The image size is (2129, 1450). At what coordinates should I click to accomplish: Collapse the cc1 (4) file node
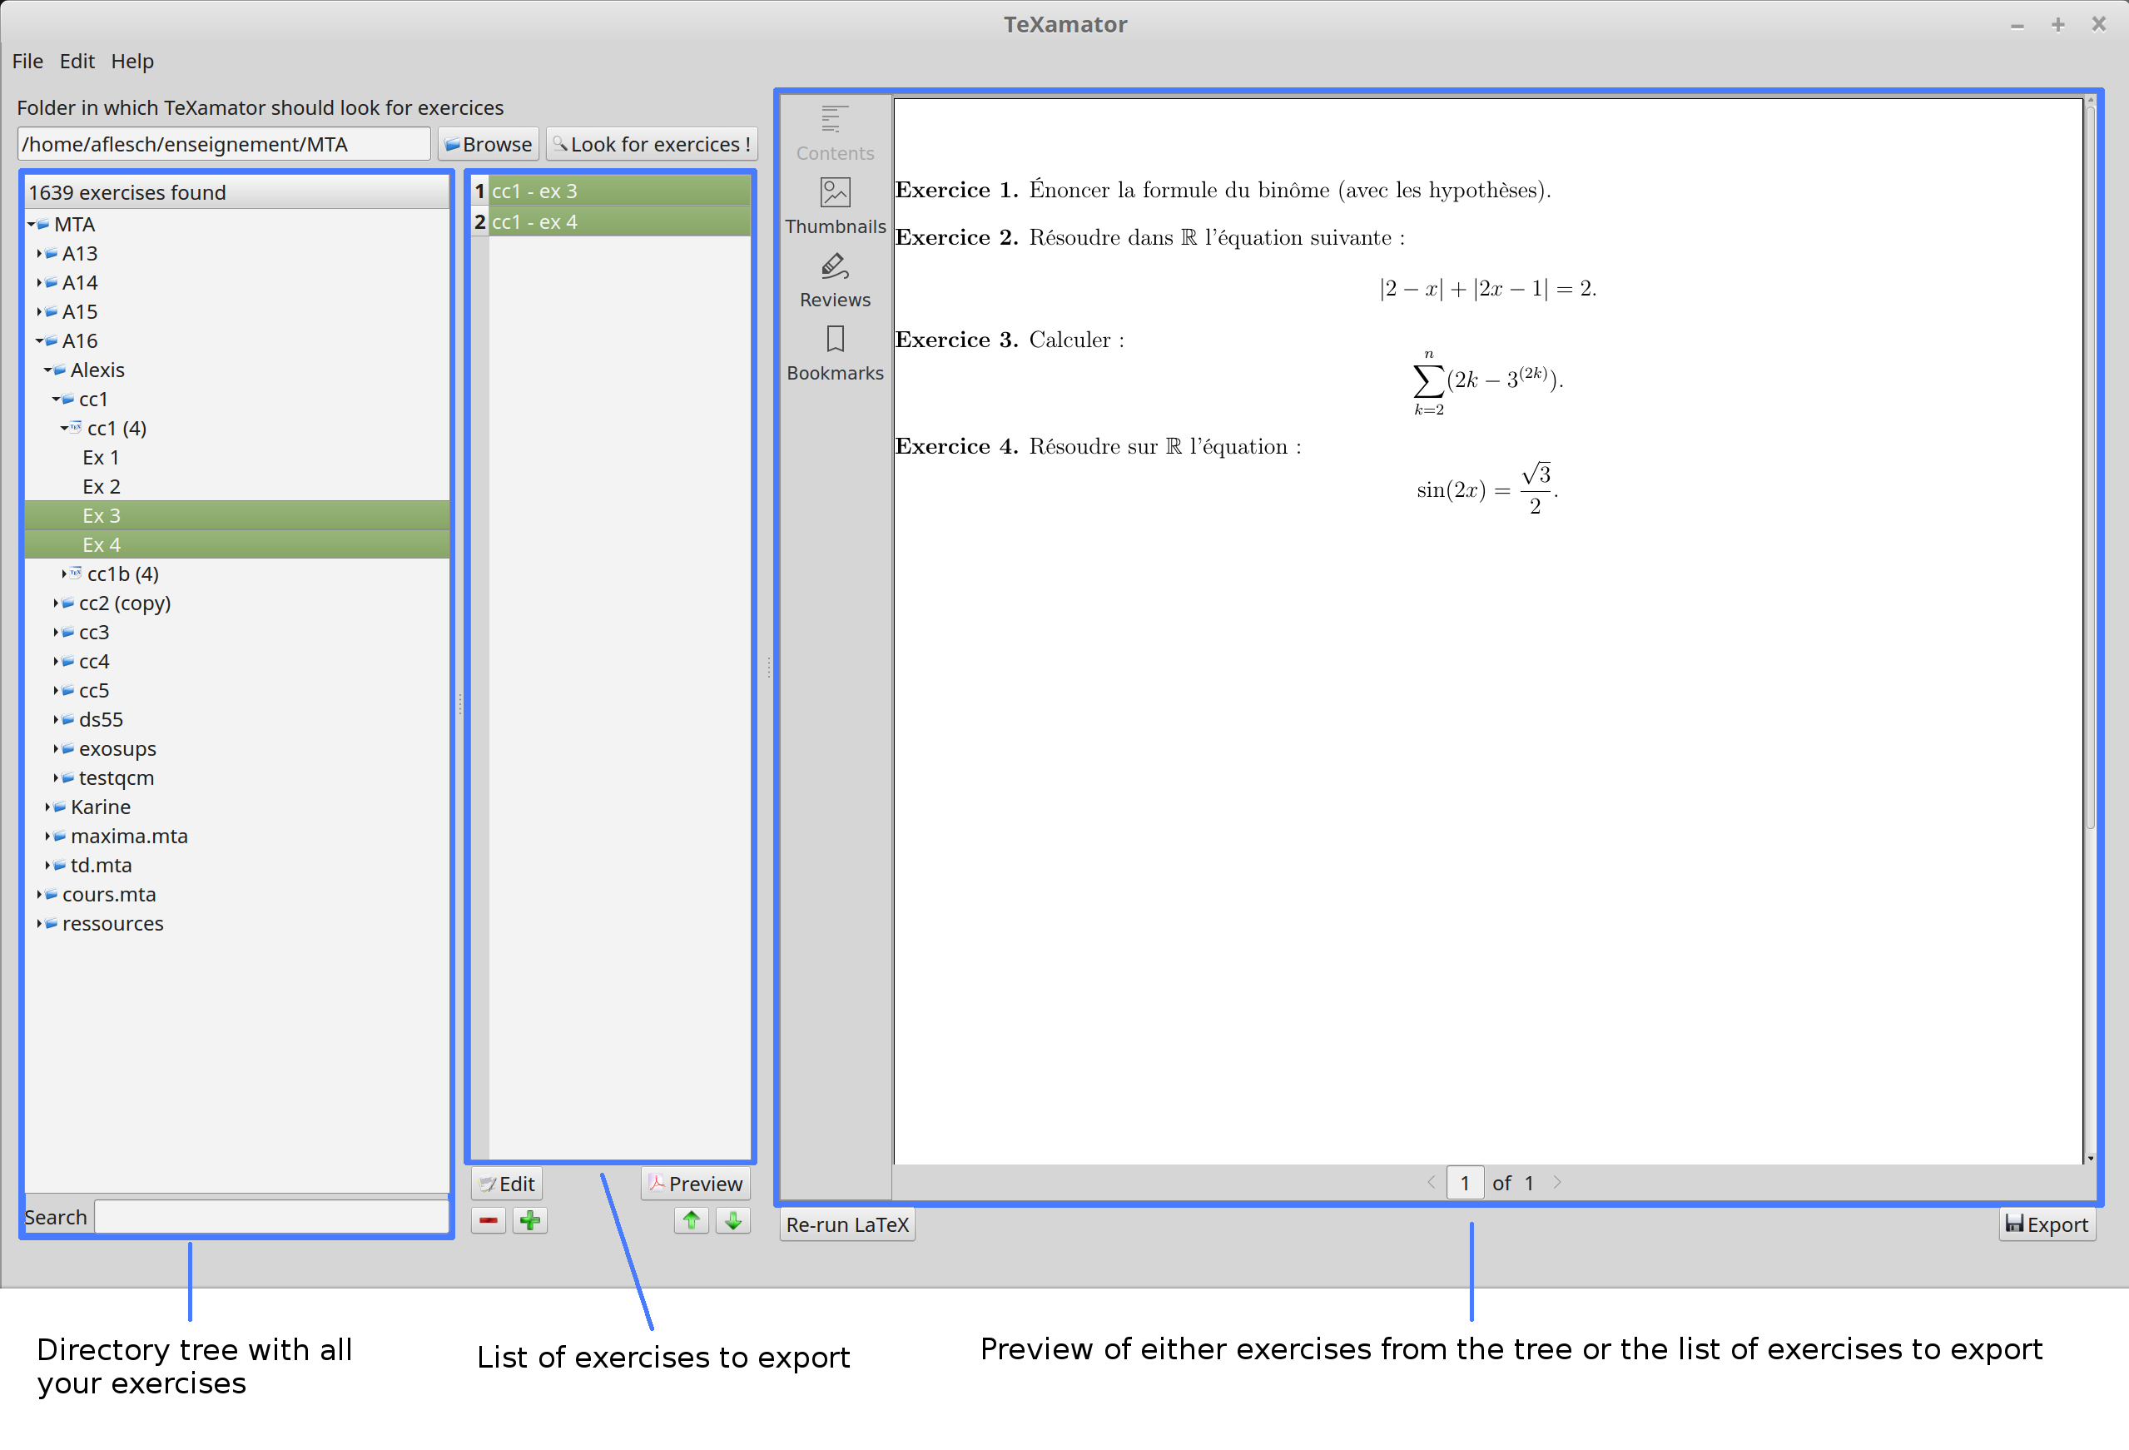tap(65, 428)
